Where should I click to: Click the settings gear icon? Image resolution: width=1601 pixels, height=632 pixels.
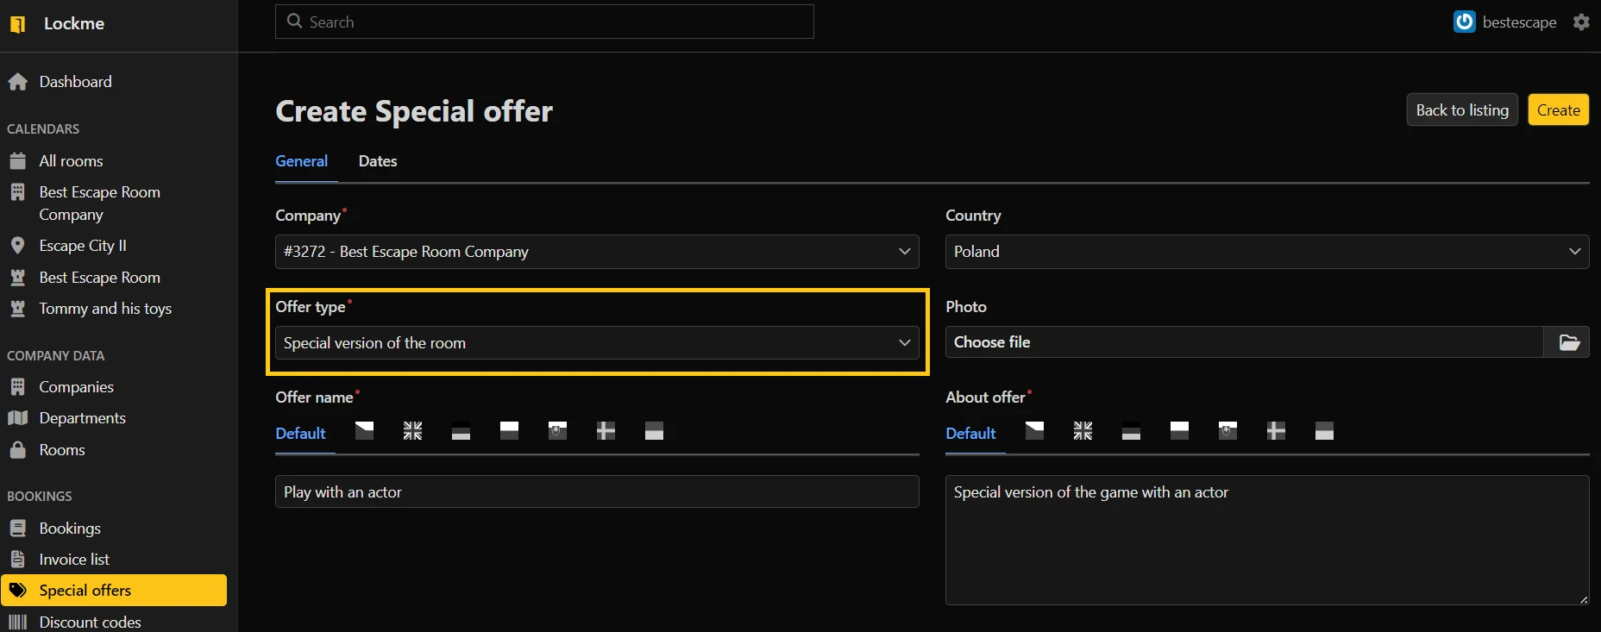1580,22
